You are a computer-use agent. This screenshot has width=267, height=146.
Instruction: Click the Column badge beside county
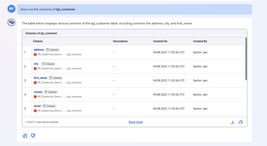pos(51,92)
